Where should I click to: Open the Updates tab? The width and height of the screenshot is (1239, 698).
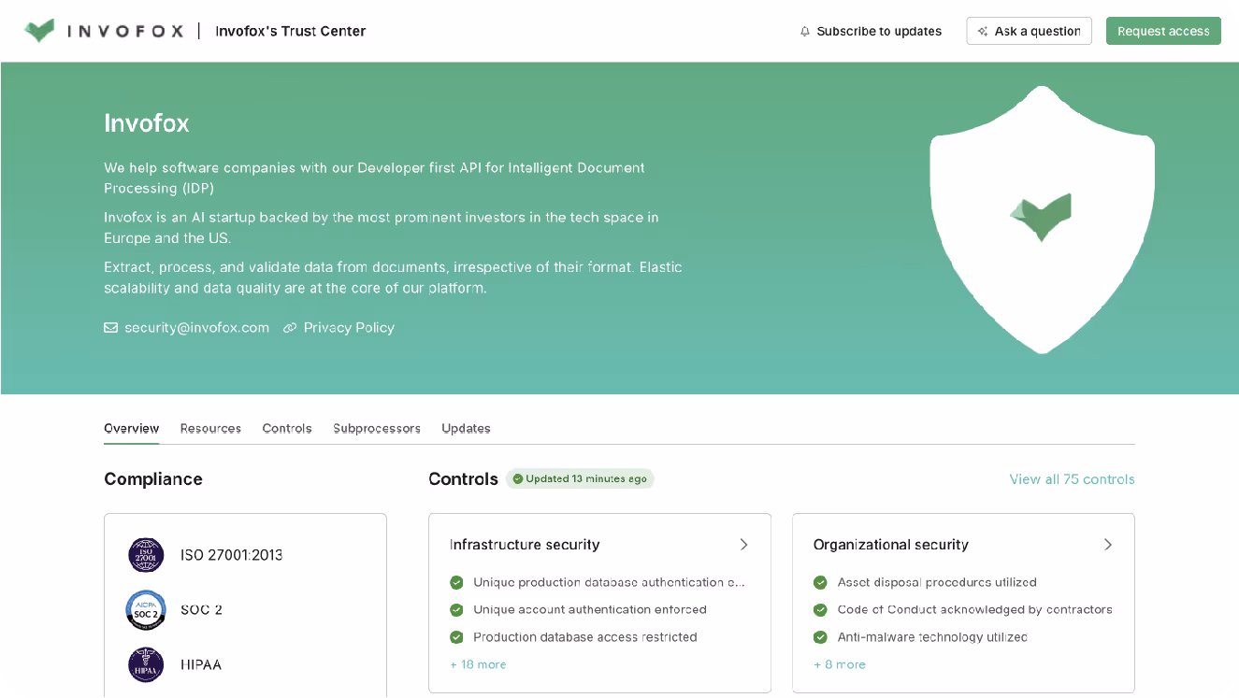click(466, 428)
